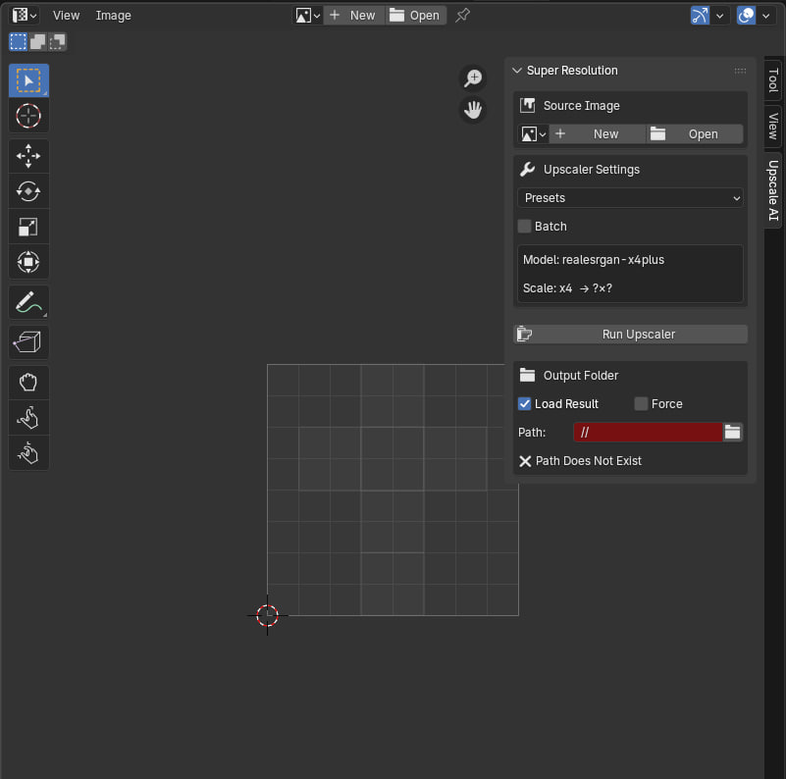Choose the Move tool
The width and height of the screenshot is (786, 779).
click(x=28, y=156)
